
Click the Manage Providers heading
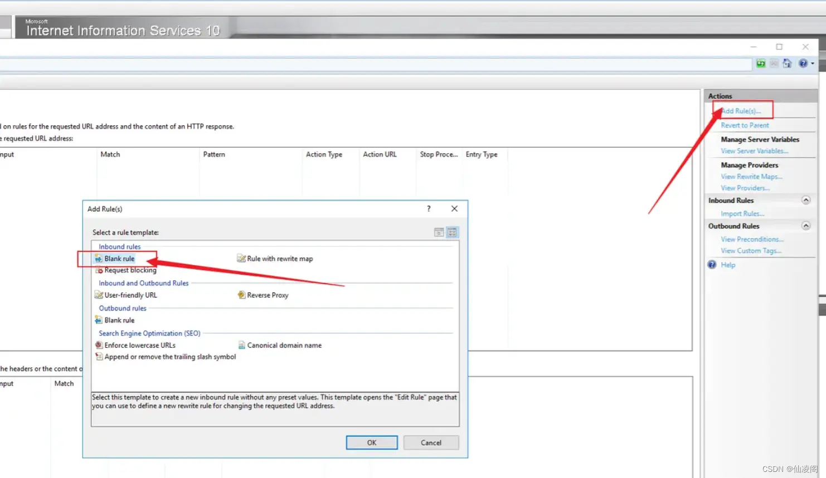(x=750, y=165)
